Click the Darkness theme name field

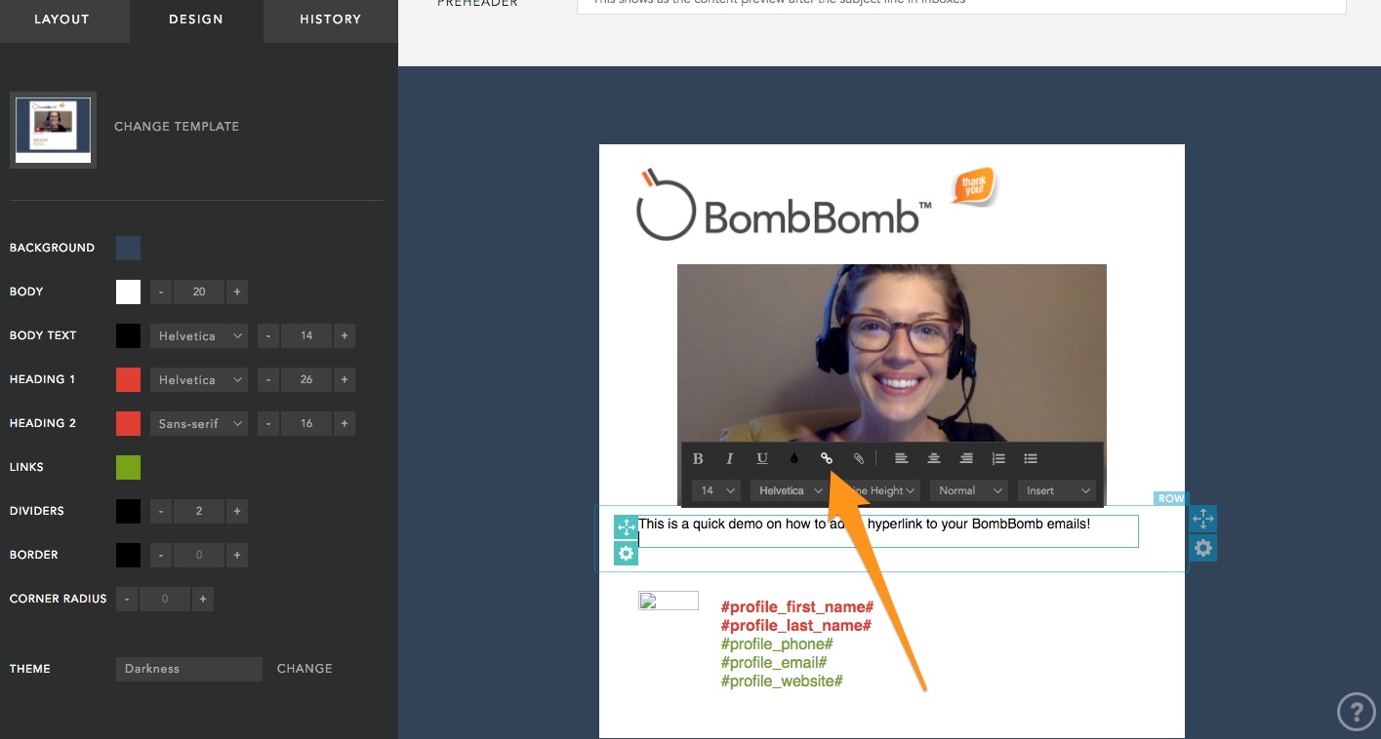point(188,669)
